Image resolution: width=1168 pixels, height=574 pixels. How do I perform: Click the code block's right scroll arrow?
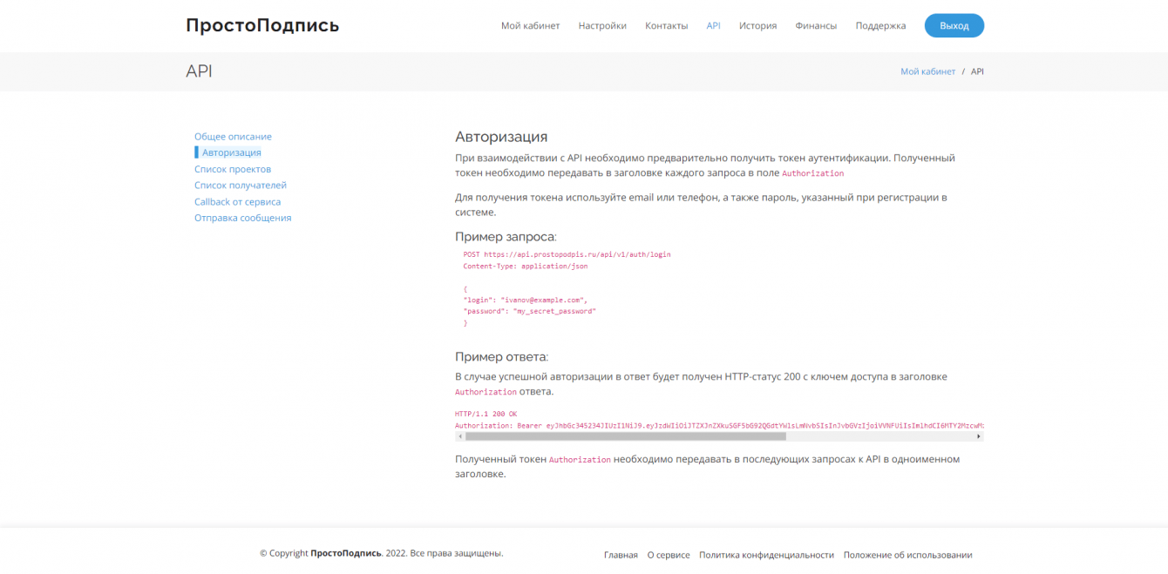pos(979,436)
